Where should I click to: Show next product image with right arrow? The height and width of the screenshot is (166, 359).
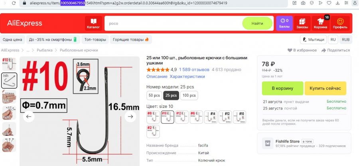(130, 117)
